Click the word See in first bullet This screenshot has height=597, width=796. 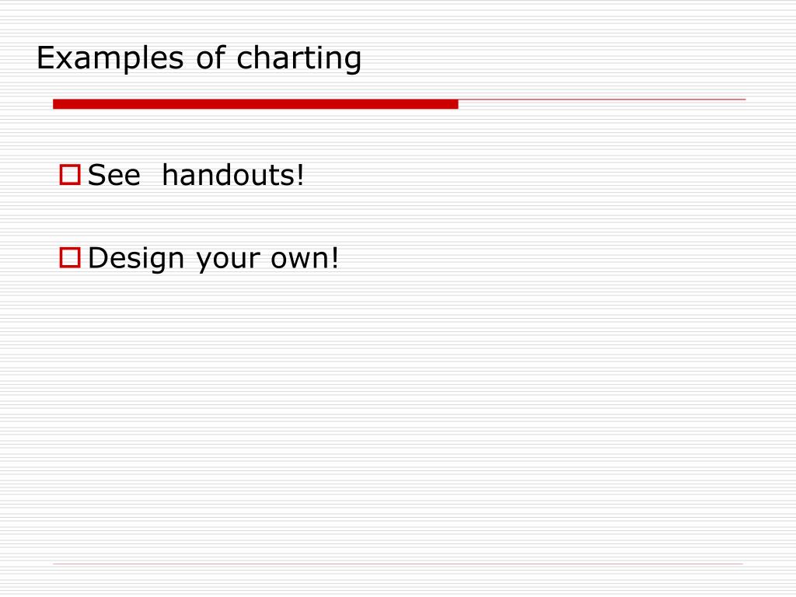click(x=114, y=176)
